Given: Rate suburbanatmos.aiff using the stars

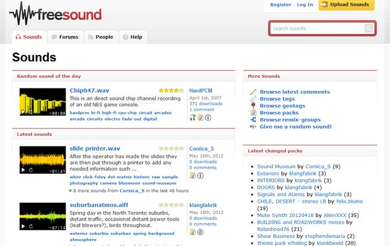Looking at the screenshot, I should coord(171,205).
